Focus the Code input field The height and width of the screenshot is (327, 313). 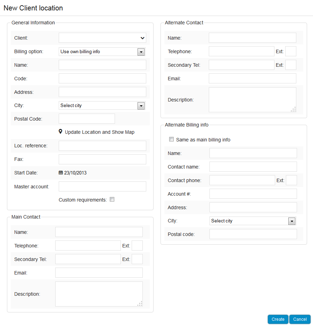click(102, 79)
